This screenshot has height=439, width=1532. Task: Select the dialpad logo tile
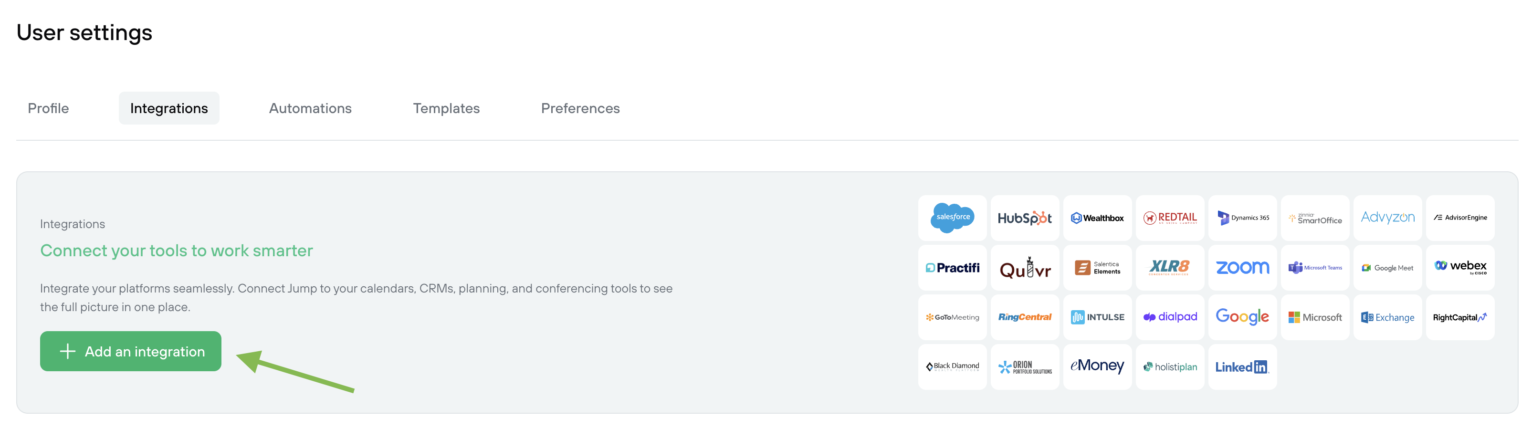1170,317
